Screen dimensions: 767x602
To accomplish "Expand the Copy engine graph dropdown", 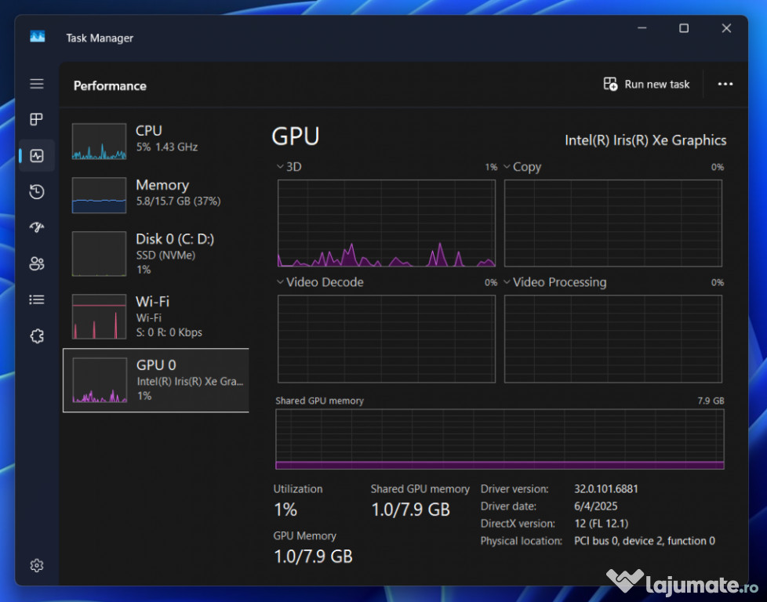I will pos(507,167).
